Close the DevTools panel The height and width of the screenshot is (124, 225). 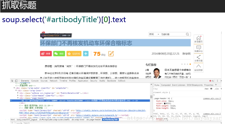click(221, 81)
